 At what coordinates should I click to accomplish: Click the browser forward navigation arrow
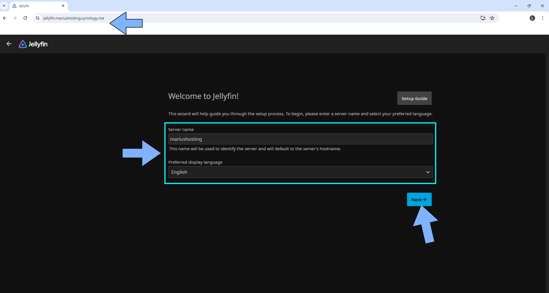(x=15, y=18)
